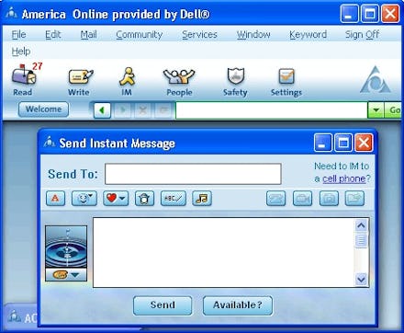Go back with green arrow button
The image size is (404, 333).
[x=102, y=109]
